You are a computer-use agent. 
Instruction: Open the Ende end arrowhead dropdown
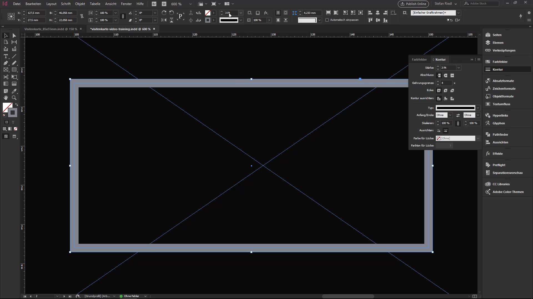pos(478,115)
